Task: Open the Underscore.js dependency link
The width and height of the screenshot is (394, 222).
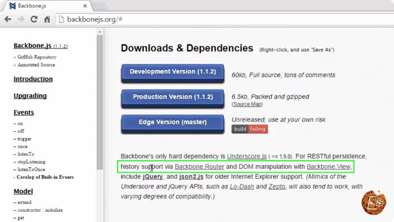Action: pos(247,157)
